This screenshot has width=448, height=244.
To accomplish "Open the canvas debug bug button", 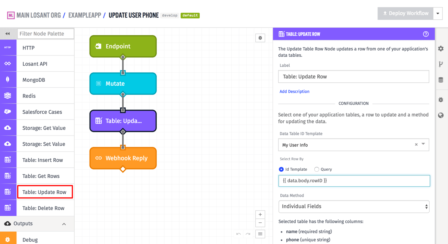I will coord(260,38).
